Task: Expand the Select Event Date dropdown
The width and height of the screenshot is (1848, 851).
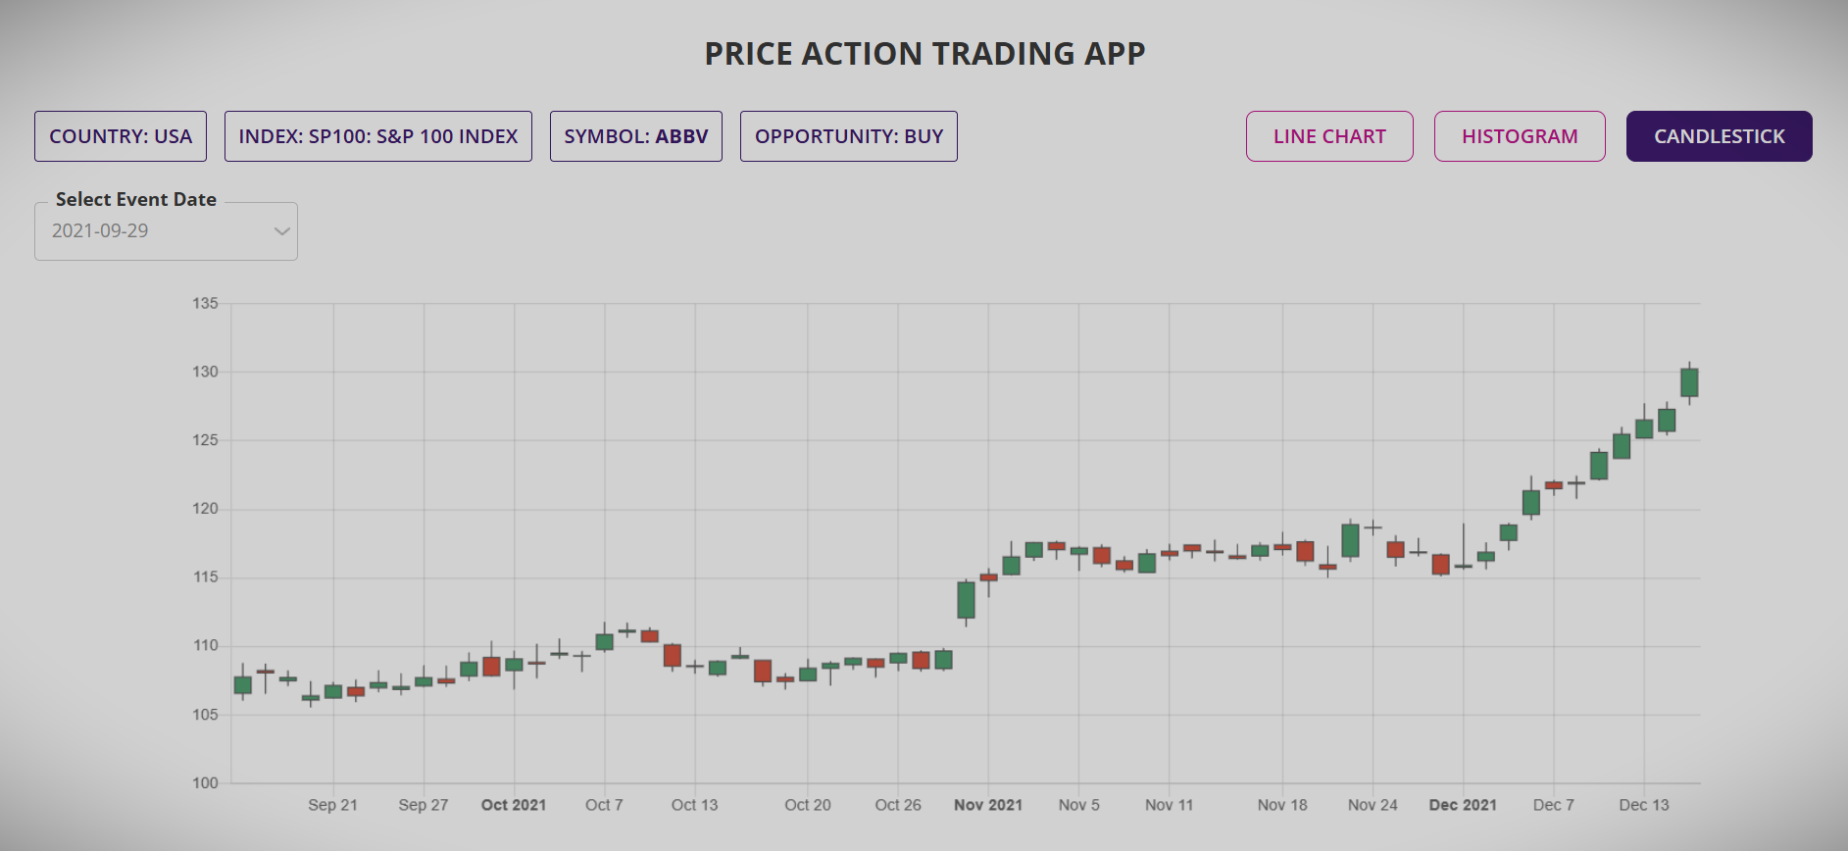Action: (165, 231)
